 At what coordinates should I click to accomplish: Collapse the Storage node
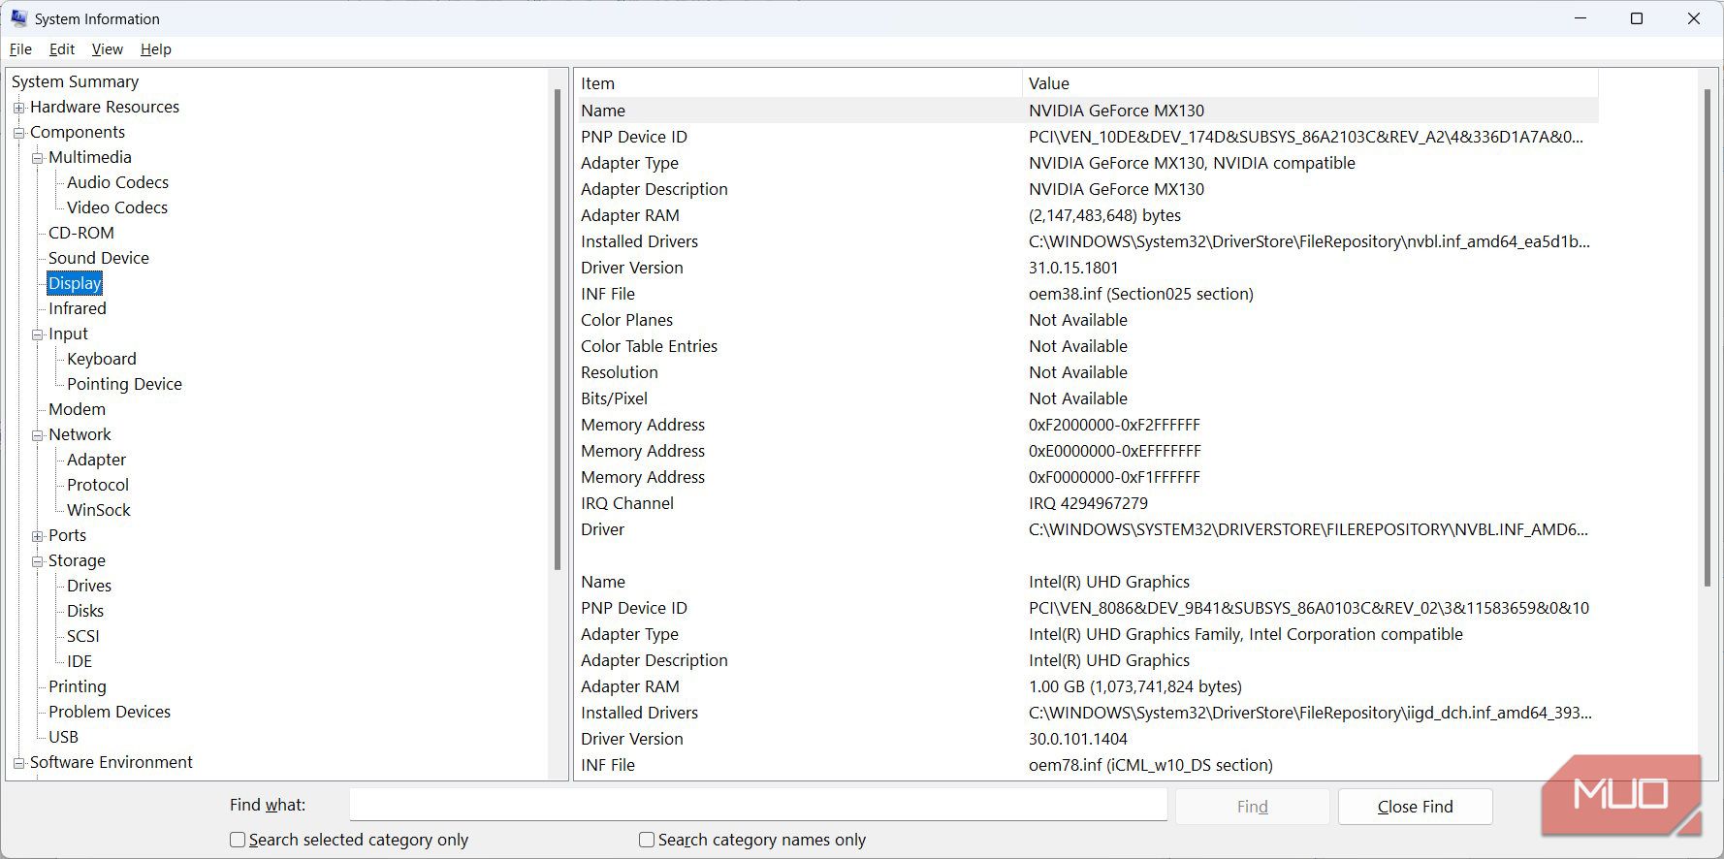[37, 561]
